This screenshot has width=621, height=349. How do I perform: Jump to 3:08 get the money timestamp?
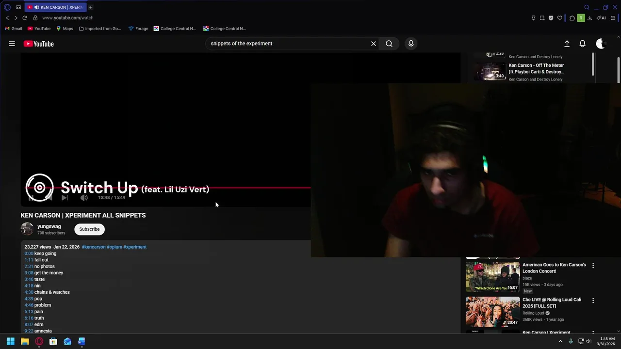(29, 273)
